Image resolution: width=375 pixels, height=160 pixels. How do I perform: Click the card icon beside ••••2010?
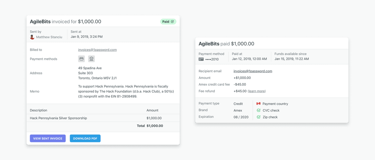(x=201, y=59)
